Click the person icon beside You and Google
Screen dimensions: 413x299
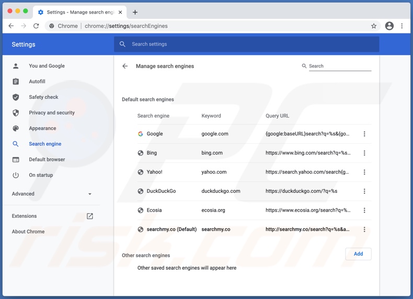(x=16, y=66)
